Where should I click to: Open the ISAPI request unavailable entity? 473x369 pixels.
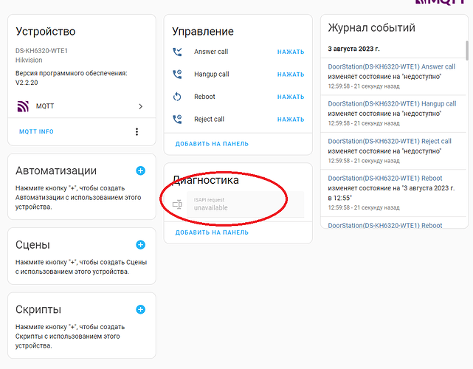(x=236, y=204)
